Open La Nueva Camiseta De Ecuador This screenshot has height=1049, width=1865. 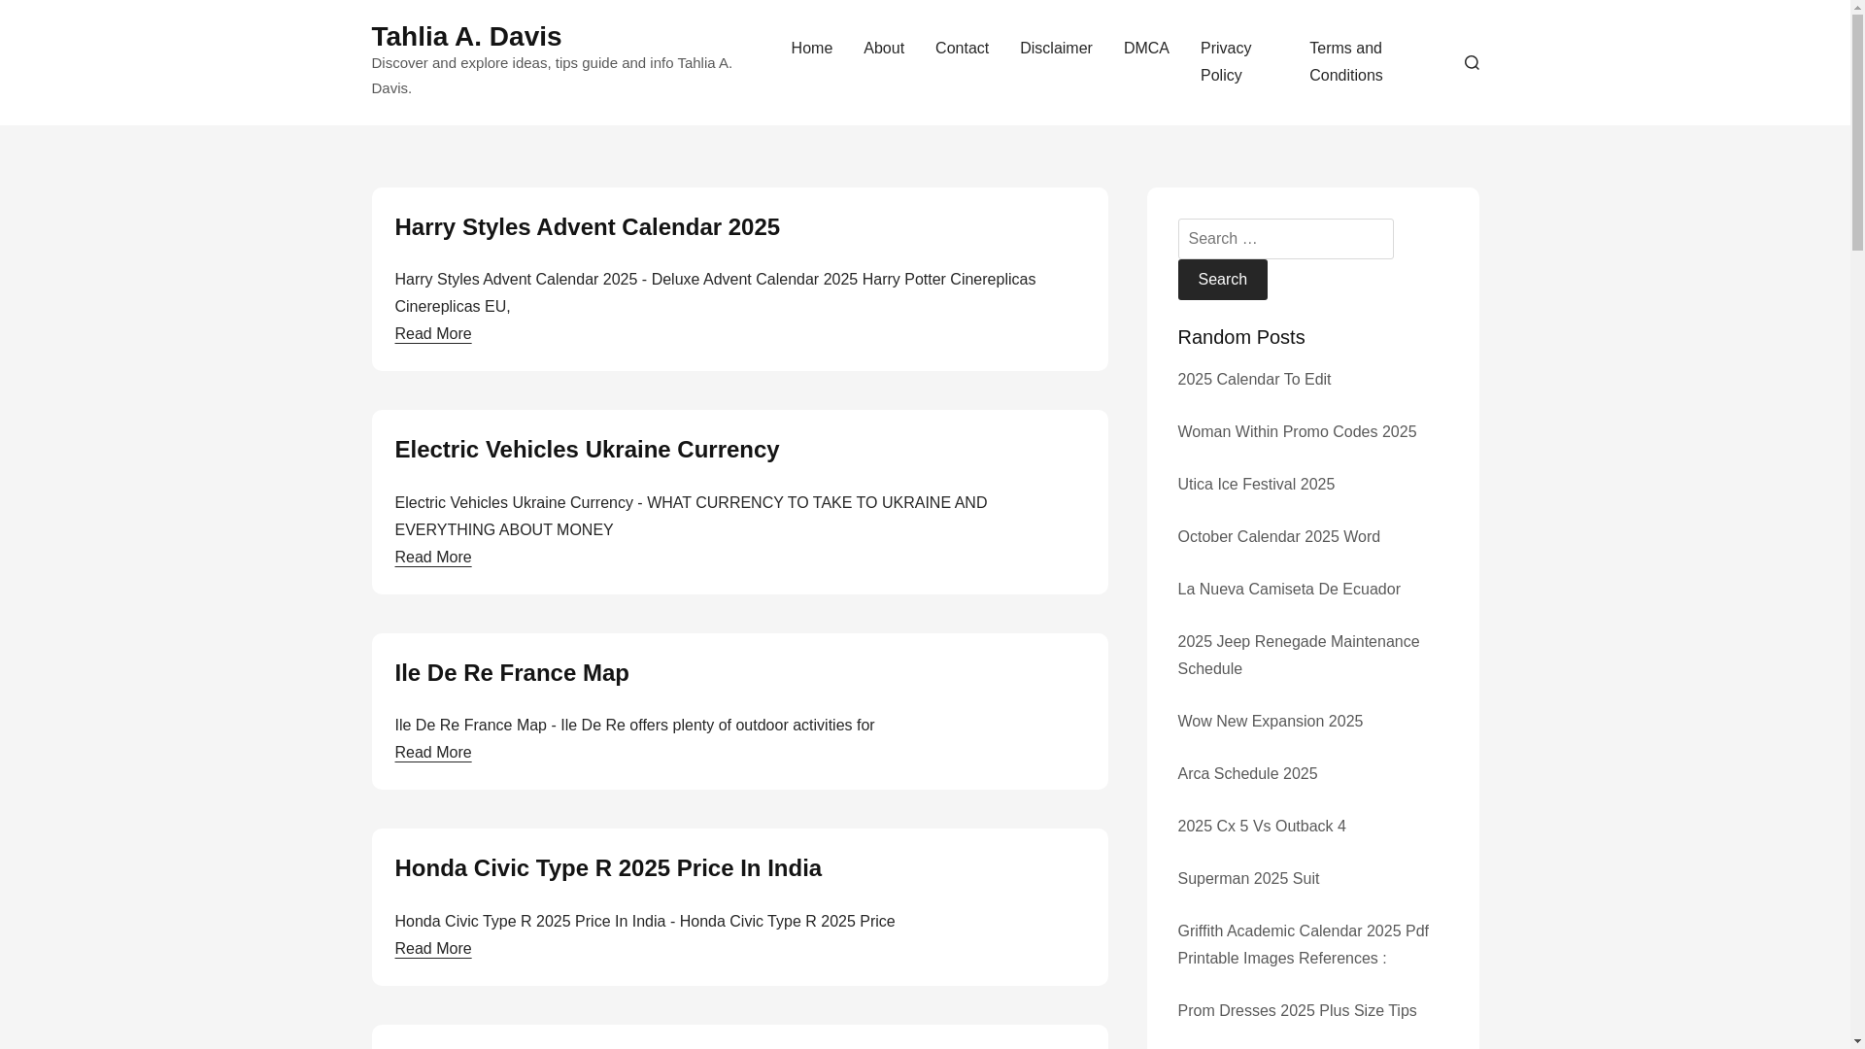(1288, 590)
